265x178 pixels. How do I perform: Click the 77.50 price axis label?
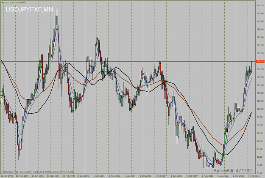(260, 165)
